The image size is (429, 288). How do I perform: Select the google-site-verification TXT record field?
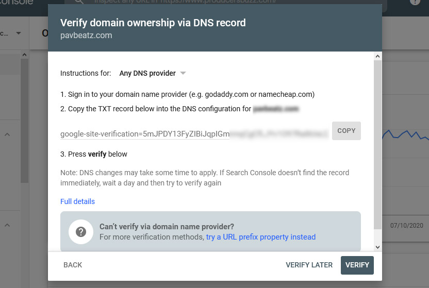tap(194, 134)
